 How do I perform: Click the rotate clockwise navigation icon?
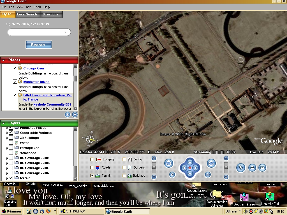coord(211,163)
